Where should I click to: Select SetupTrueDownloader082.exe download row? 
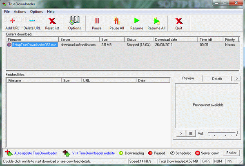point(123,45)
